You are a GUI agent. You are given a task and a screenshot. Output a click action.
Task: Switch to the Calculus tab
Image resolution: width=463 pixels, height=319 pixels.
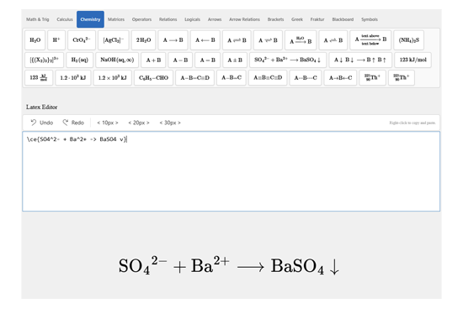[65, 19]
